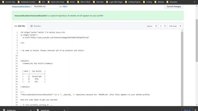This screenshot has width=198, height=111.
Task: Click the closing p tag line
Action: [22, 43]
